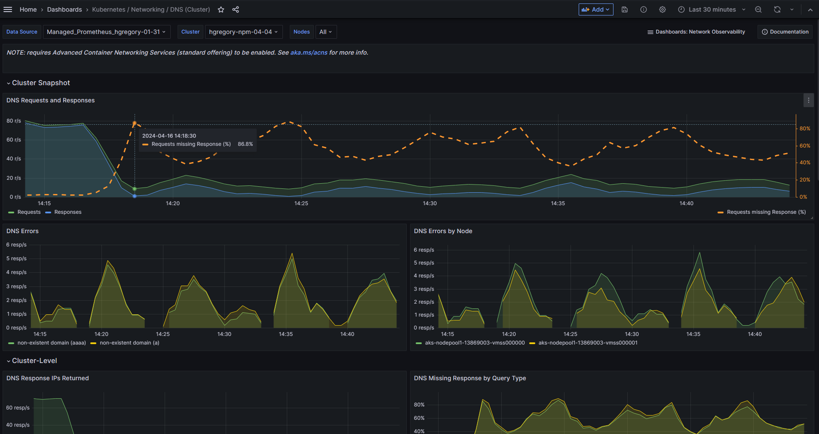This screenshot has height=434, width=819.
Task: Zoom out the time range
Action: point(758,9)
